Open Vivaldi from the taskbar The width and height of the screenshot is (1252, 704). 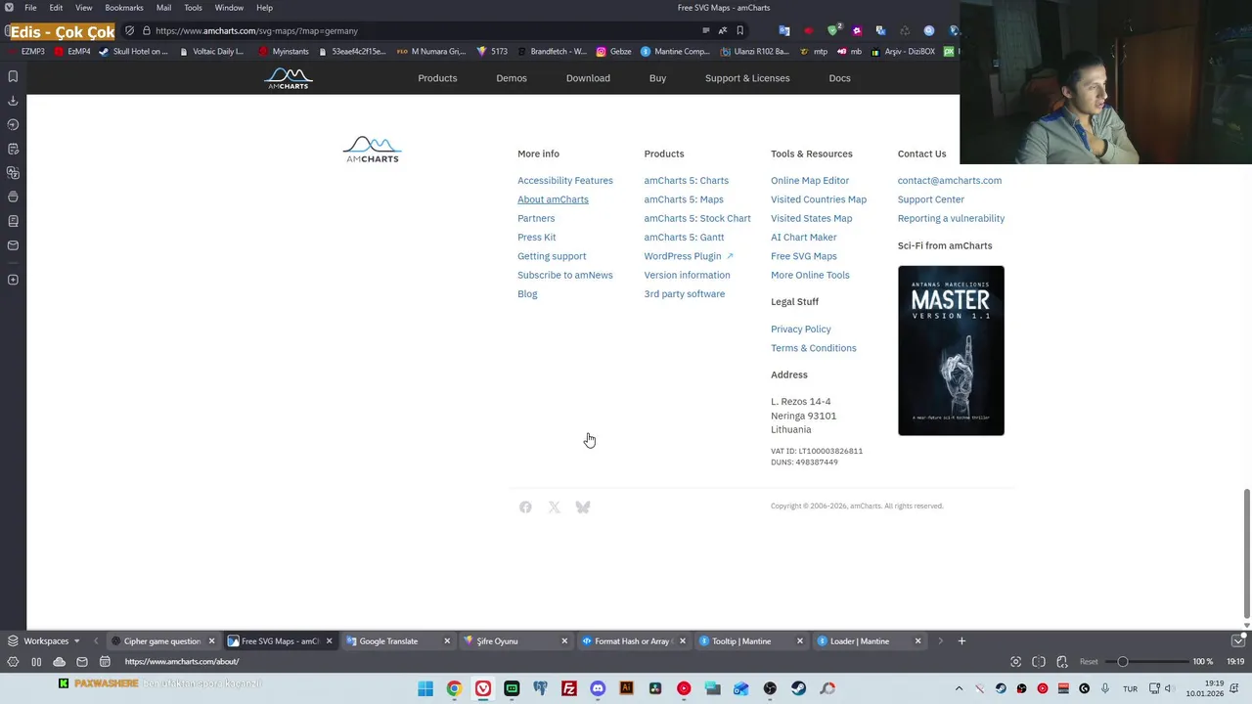(x=482, y=688)
